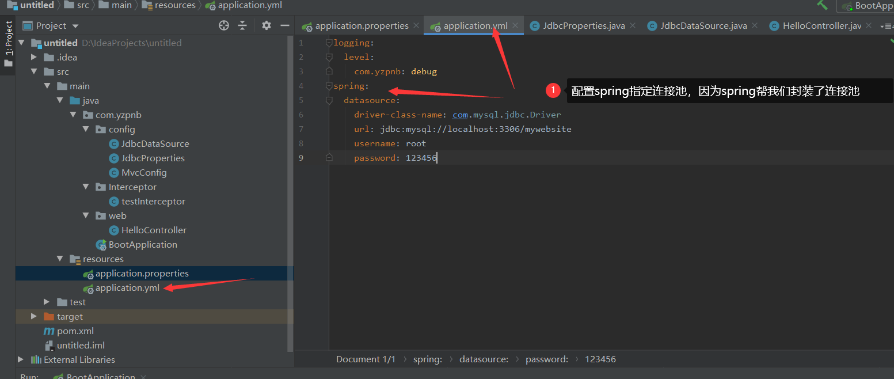The height and width of the screenshot is (379, 894).
Task: Place cursor after password value 123456
Action: click(438, 158)
